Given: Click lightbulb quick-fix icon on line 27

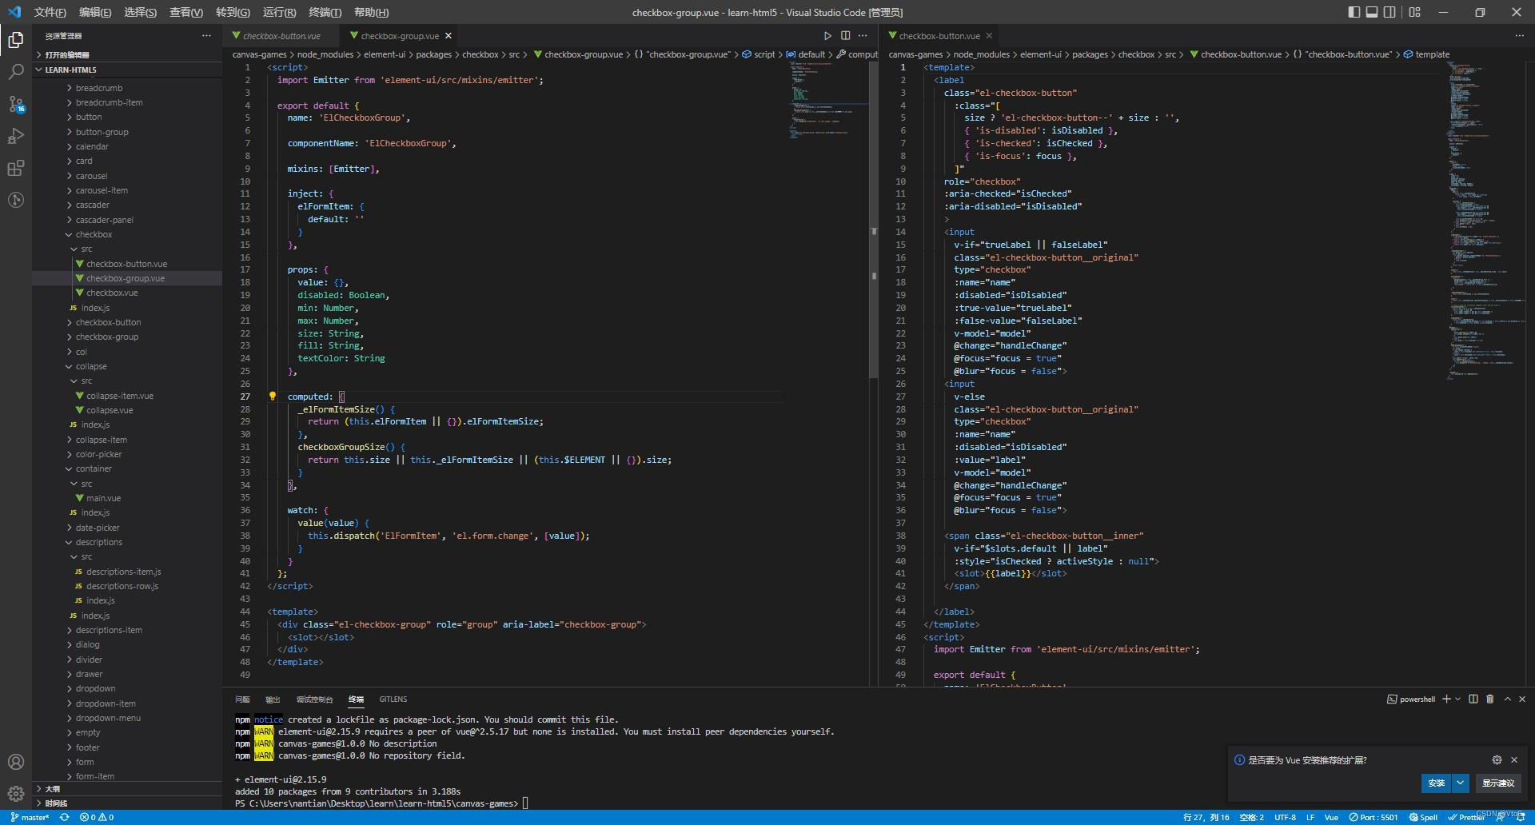Looking at the screenshot, I should click(272, 397).
